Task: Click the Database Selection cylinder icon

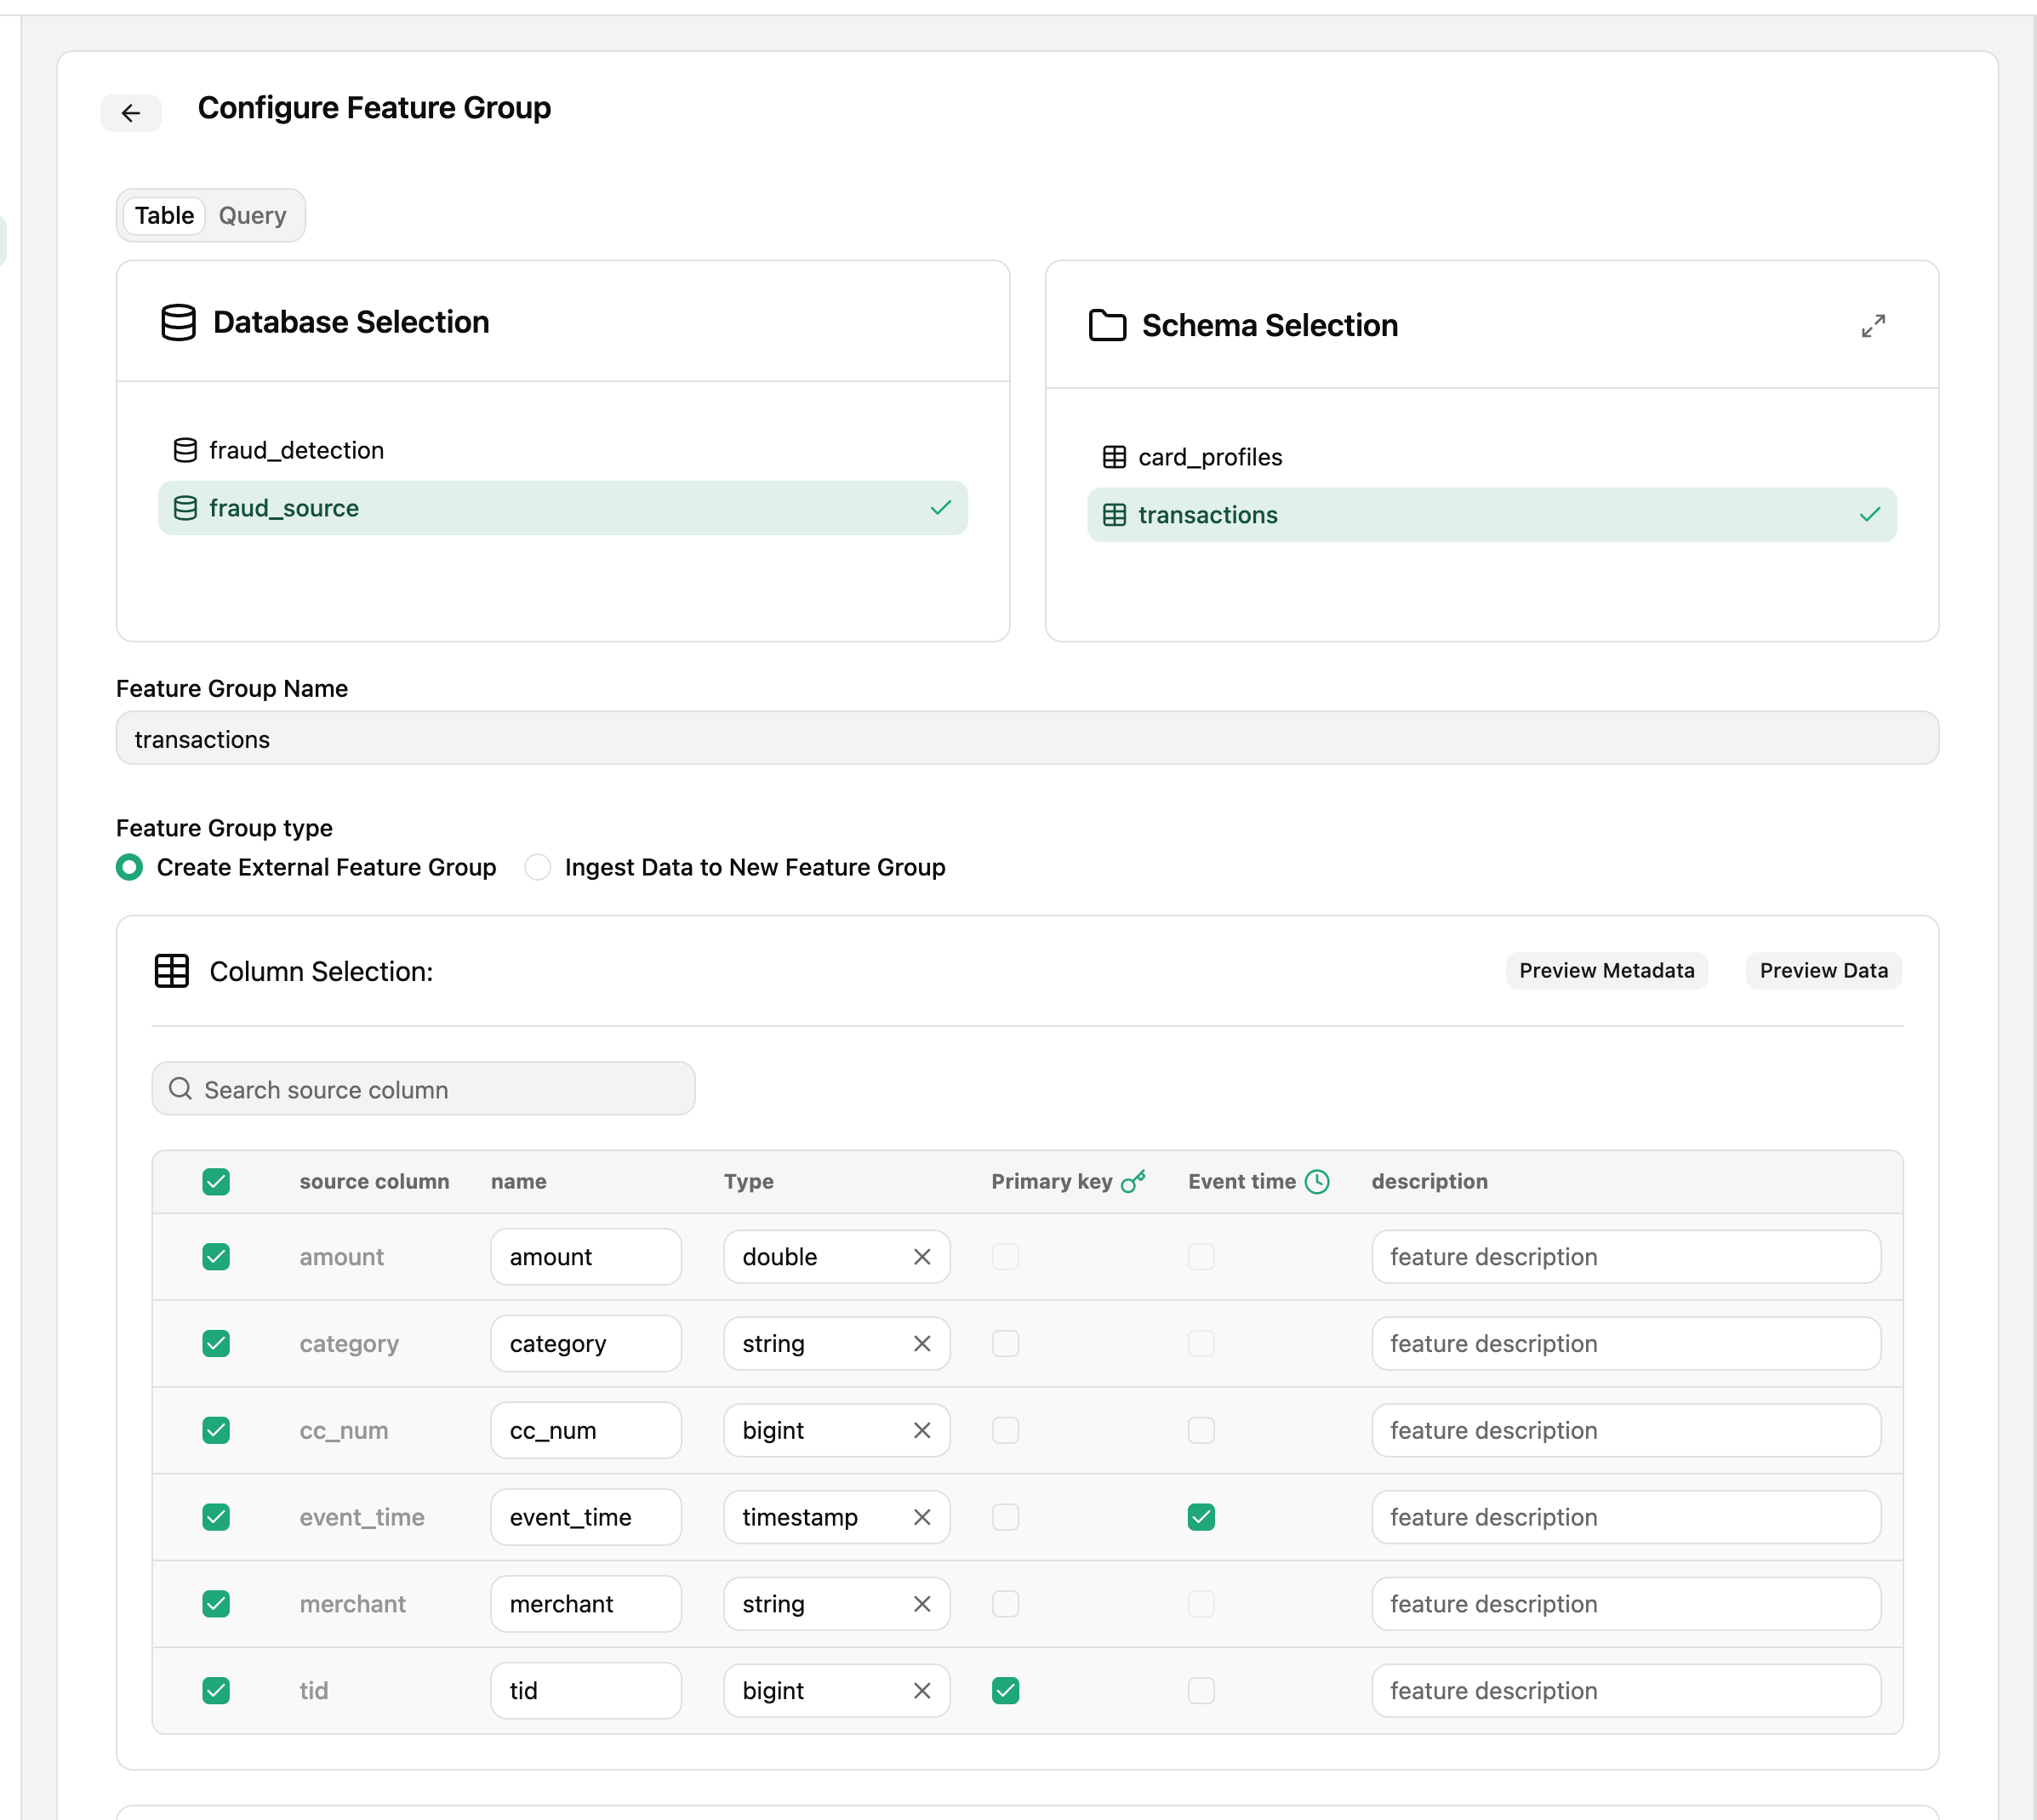Action: click(179, 322)
